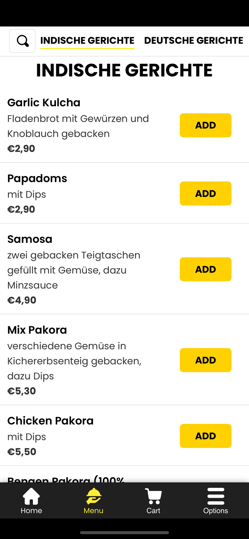This screenshot has width=249, height=539.
Task: Add Chicken Pakora to the cart
Action: [206, 436]
